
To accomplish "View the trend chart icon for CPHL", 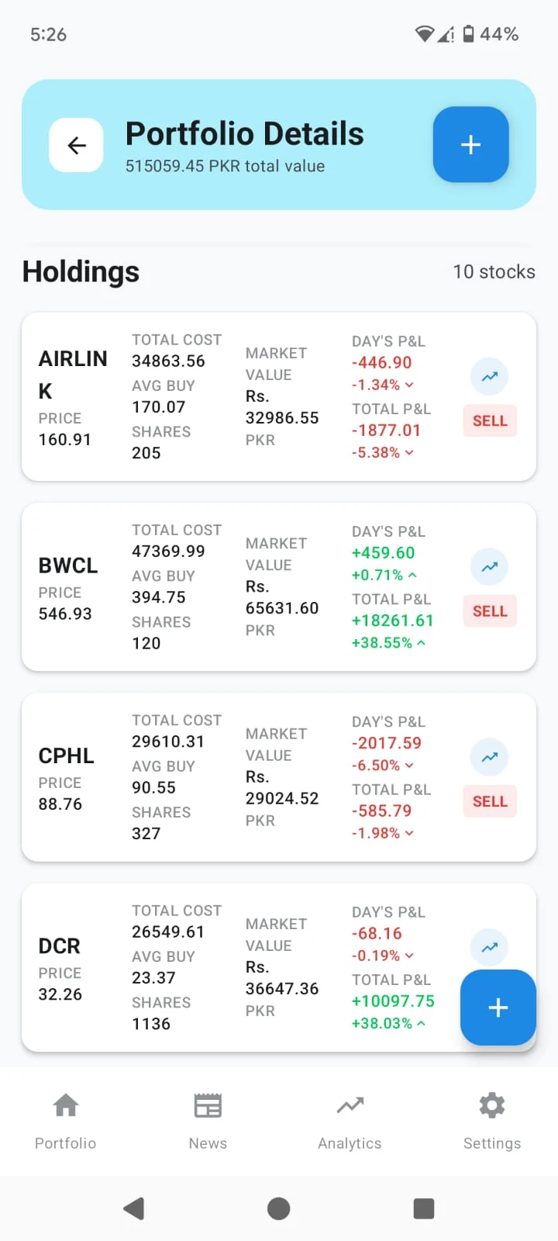I will (x=489, y=757).
